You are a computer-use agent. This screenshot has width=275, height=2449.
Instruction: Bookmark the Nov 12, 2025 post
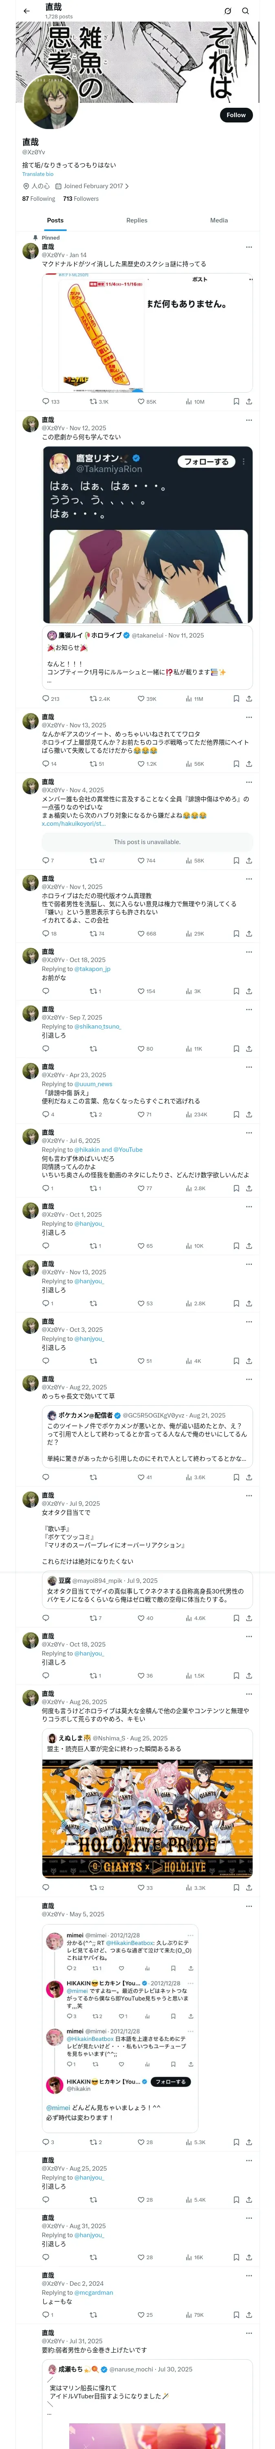pos(236,698)
